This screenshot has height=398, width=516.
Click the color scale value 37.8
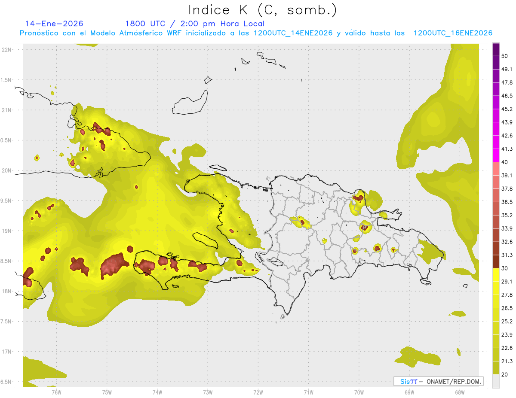507,189
